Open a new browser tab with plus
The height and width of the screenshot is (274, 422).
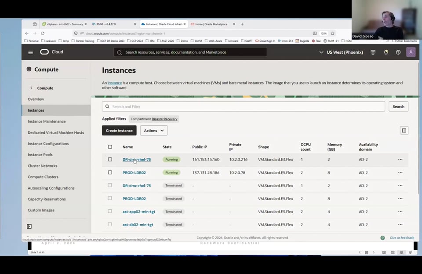[x=242, y=24]
